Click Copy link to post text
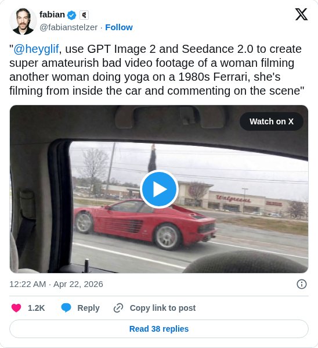Image resolution: width=318 pixels, height=348 pixels. coord(162,308)
